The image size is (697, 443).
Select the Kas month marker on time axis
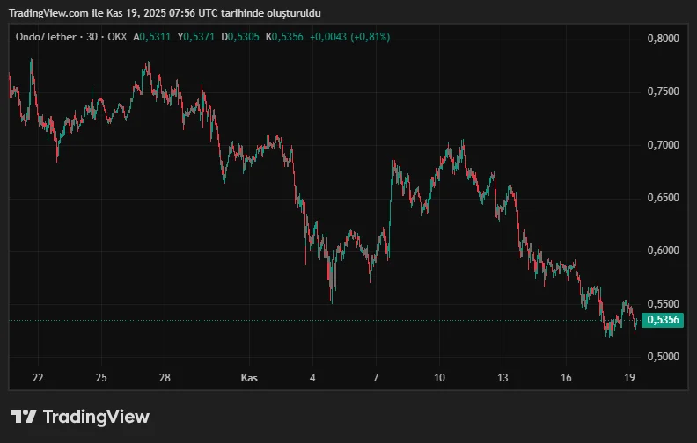[x=249, y=378]
